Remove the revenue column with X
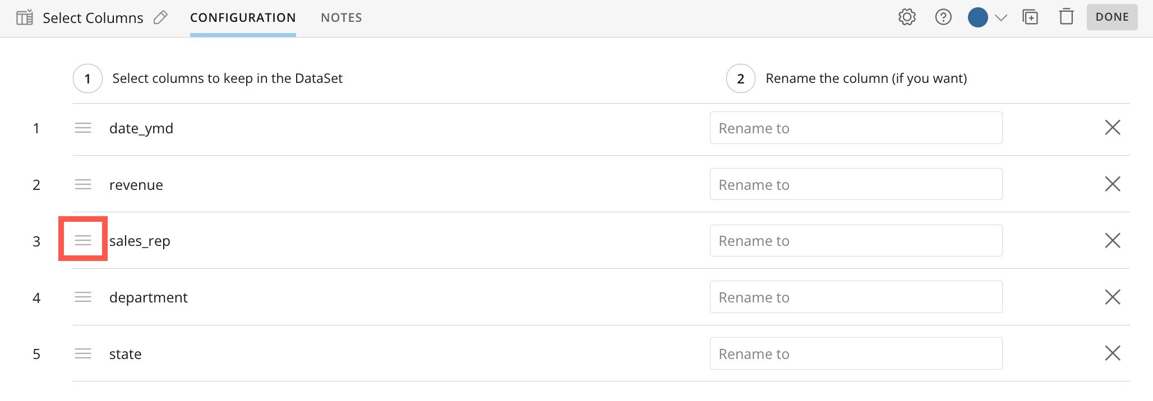Screen dimensions: 1153x401 [x=1113, y=184]
